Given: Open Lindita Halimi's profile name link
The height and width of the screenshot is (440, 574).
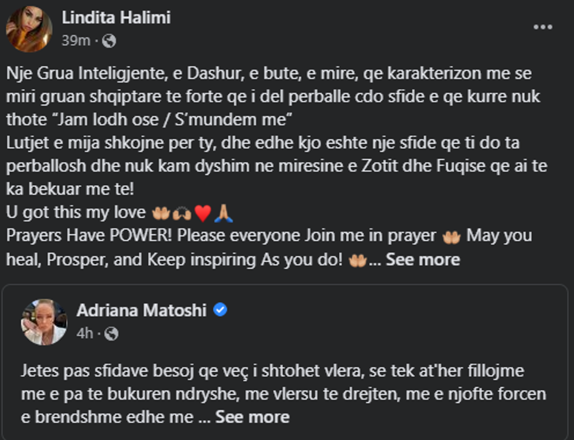Looking at the screenshot, I should pyautogui.click(x=116, y=18).
